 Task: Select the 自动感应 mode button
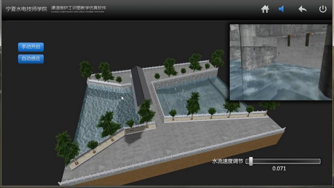(31, 59)
